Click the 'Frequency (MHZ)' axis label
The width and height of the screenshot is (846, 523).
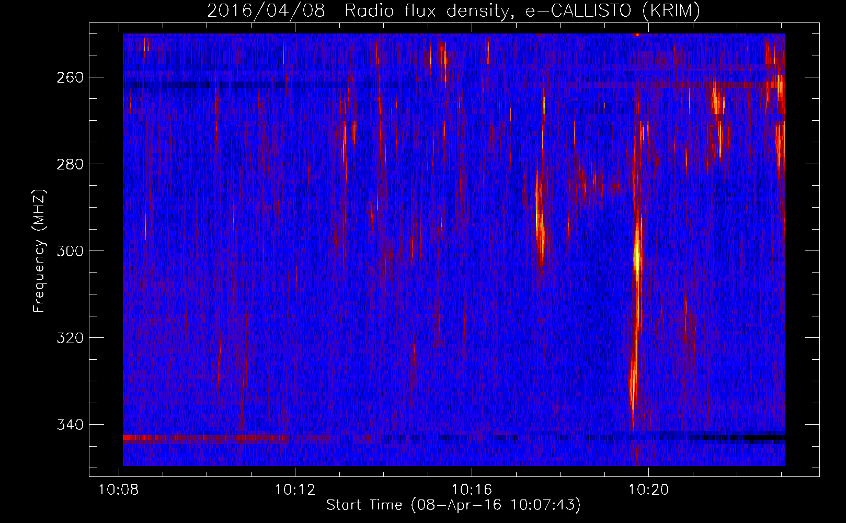tap(39, 251)
